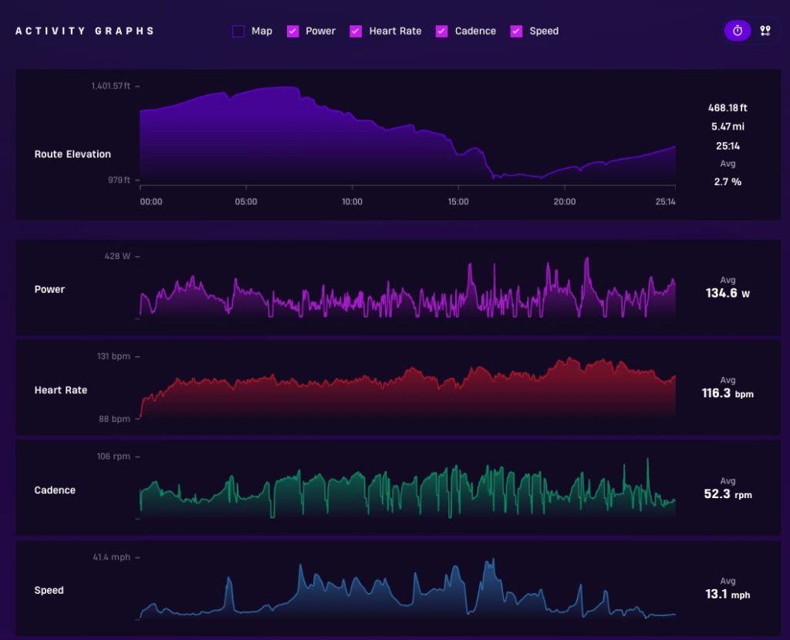Screen dimensions: 790x640
Task: Click the 428 W axis maximum
Action: 117,256
